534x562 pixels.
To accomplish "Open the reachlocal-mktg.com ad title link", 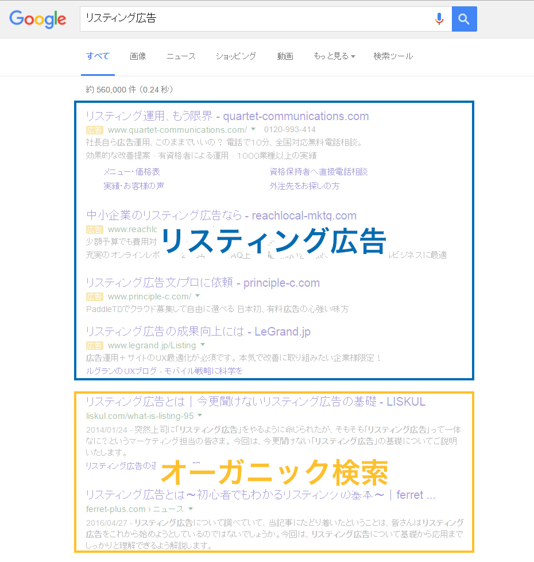I will 221,215.
